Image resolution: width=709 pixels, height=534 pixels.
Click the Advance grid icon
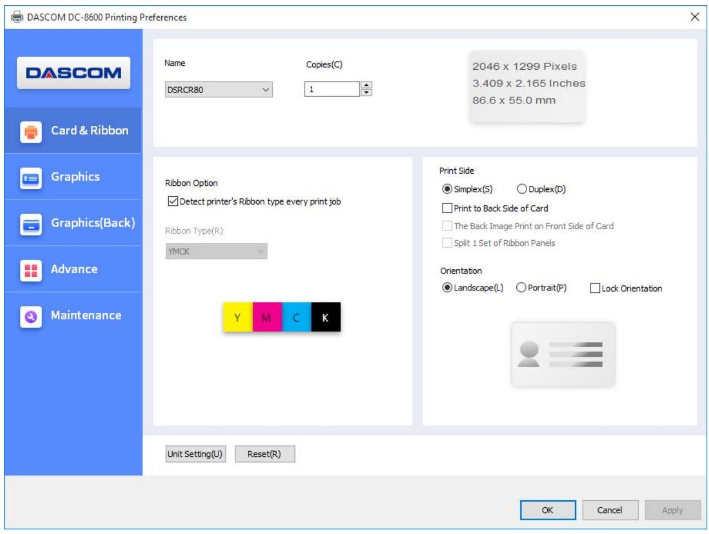coord(31,270)
